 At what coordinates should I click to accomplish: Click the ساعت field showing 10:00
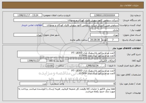click(50, 66)
